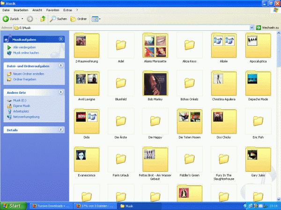Click the Wechseln zu go button
Image resolution: width=281 pixels, height=210 pixels.
[x=267, y=28]
